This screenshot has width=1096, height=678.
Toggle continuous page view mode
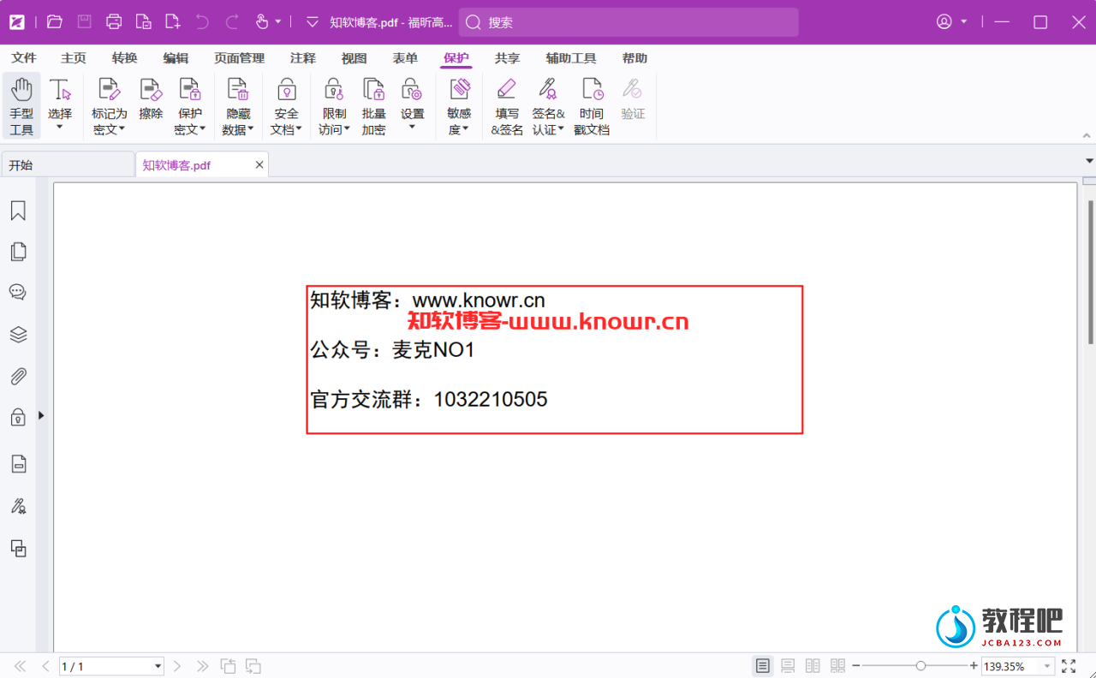788,665
